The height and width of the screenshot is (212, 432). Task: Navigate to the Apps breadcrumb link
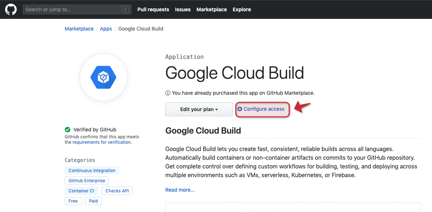click(x=106, y=29)
